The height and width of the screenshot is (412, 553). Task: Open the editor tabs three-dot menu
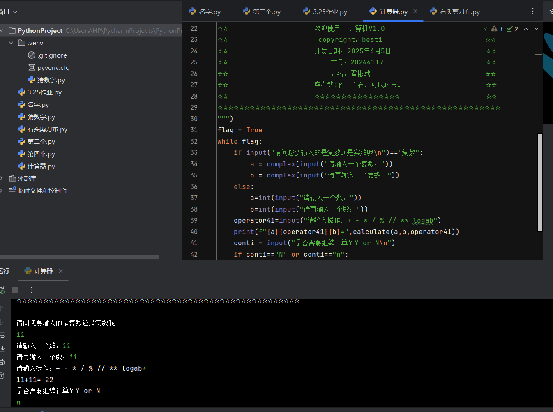tap(533, 12)
